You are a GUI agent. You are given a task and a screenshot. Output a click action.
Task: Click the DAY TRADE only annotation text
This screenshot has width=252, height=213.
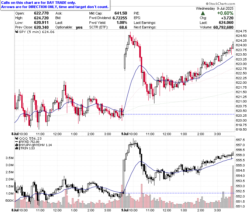(61, 3)
